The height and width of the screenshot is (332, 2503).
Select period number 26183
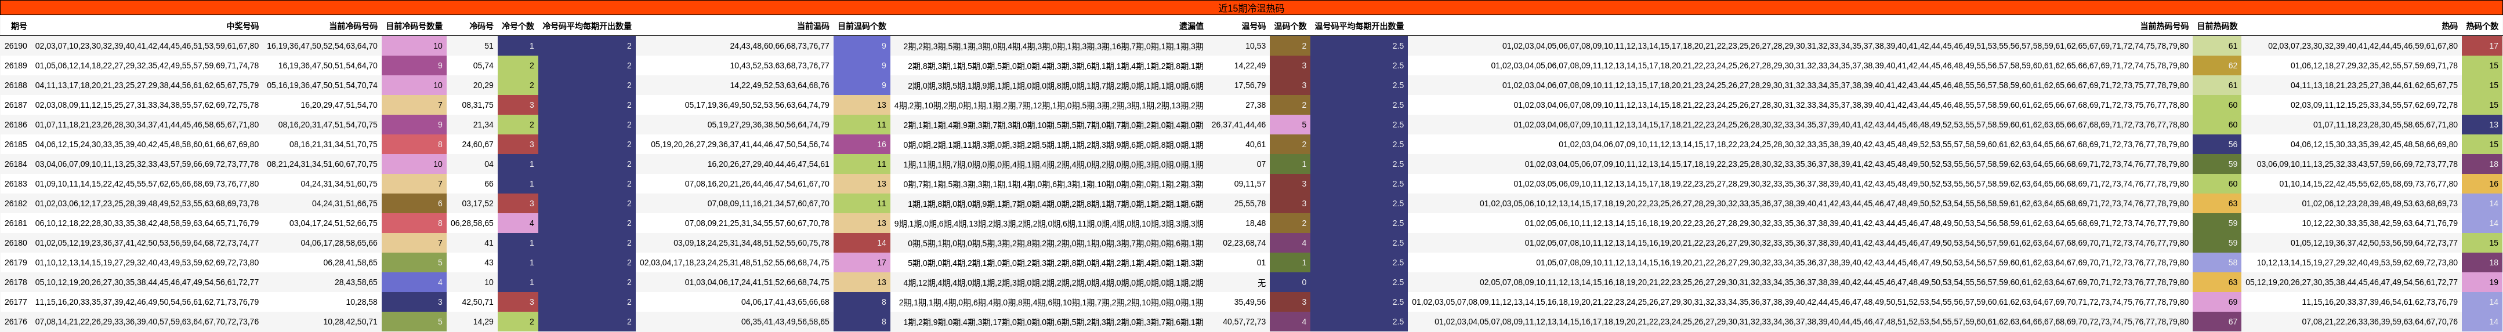click(x=16, y=184)
